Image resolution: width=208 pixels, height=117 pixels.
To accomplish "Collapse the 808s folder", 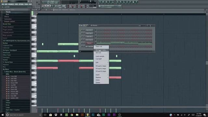I will pos(7,74).
